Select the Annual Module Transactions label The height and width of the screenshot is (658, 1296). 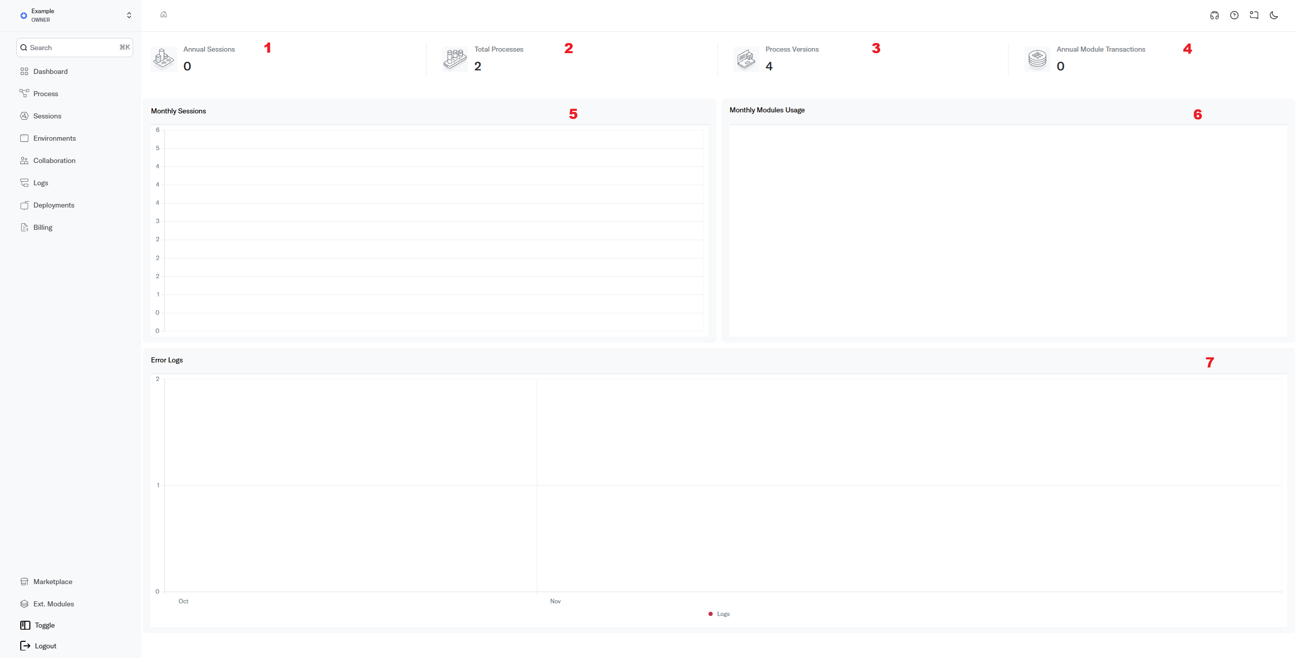(1101, 49)
